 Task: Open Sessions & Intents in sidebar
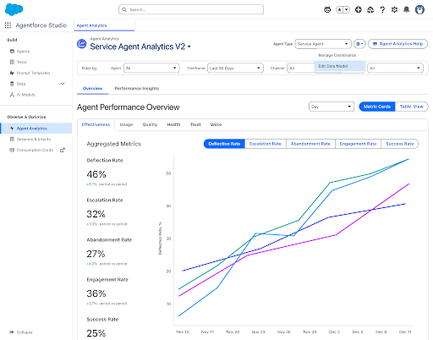click(x=36, y=139)
